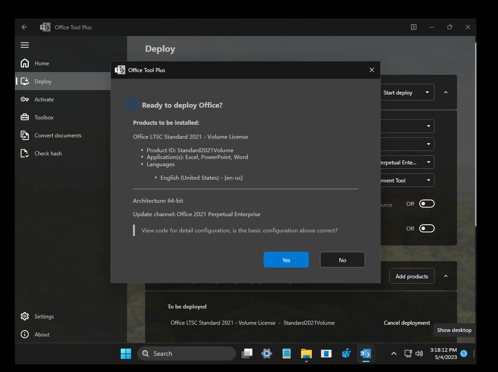Click the Settings gear icon

click(x=25, y=317)
